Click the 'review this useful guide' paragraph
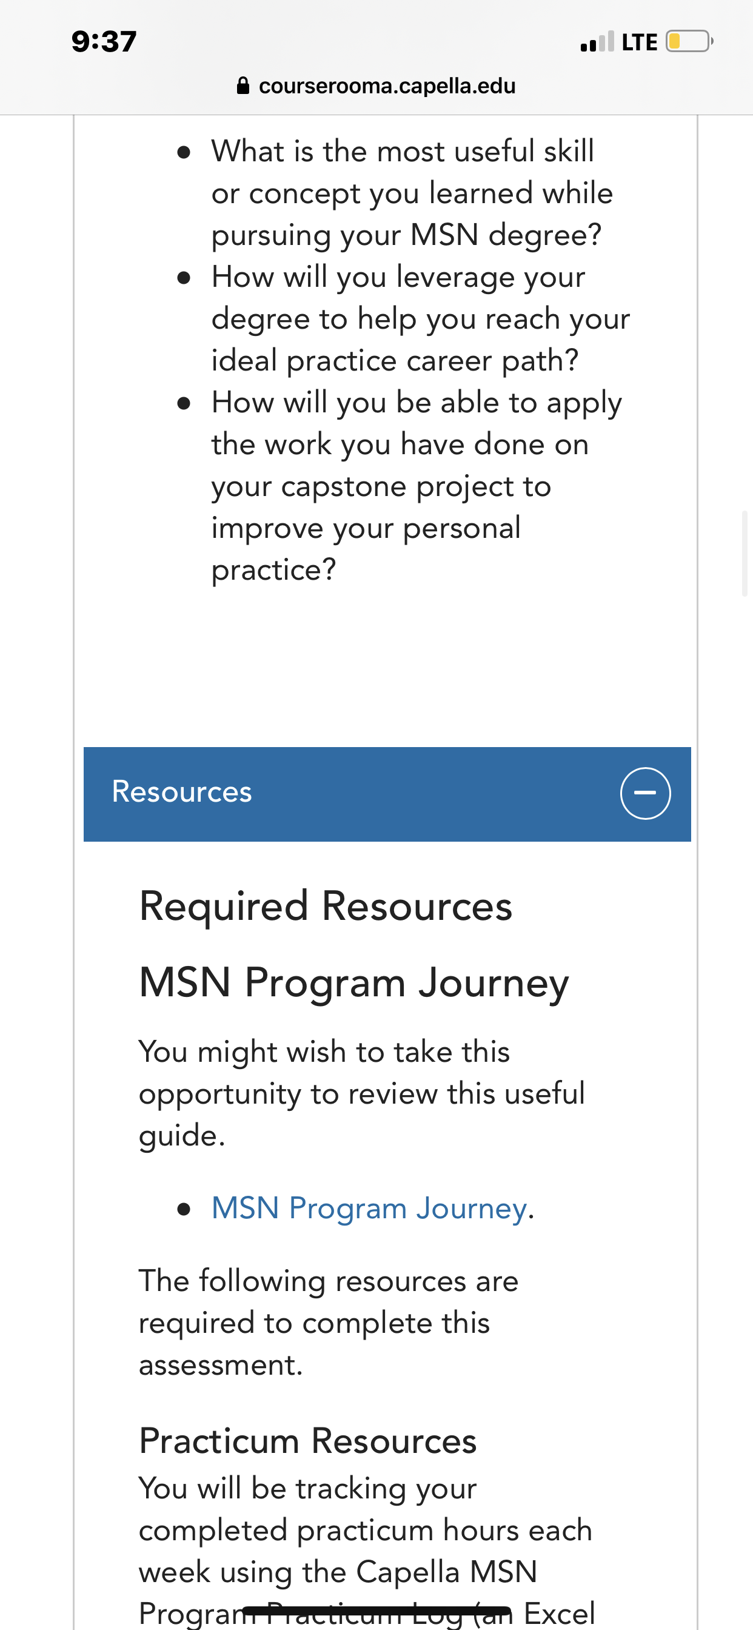Image resolution: width=753 pixels, height=1630 pixels. coord(361,1093)
